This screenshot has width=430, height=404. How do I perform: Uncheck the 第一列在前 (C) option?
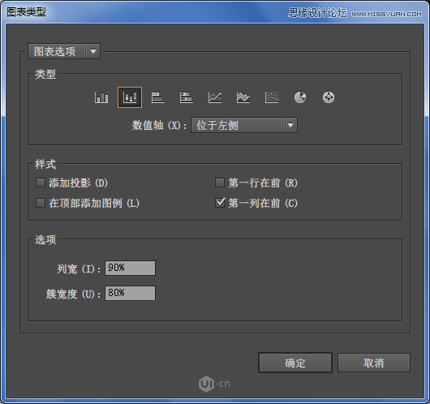220,203
